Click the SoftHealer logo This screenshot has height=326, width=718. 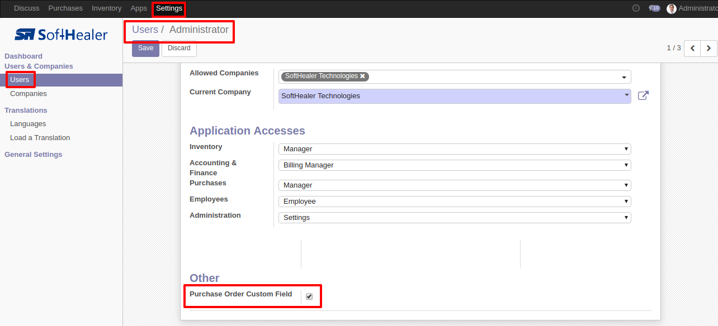pyautogui.click(x=61, y=35)
